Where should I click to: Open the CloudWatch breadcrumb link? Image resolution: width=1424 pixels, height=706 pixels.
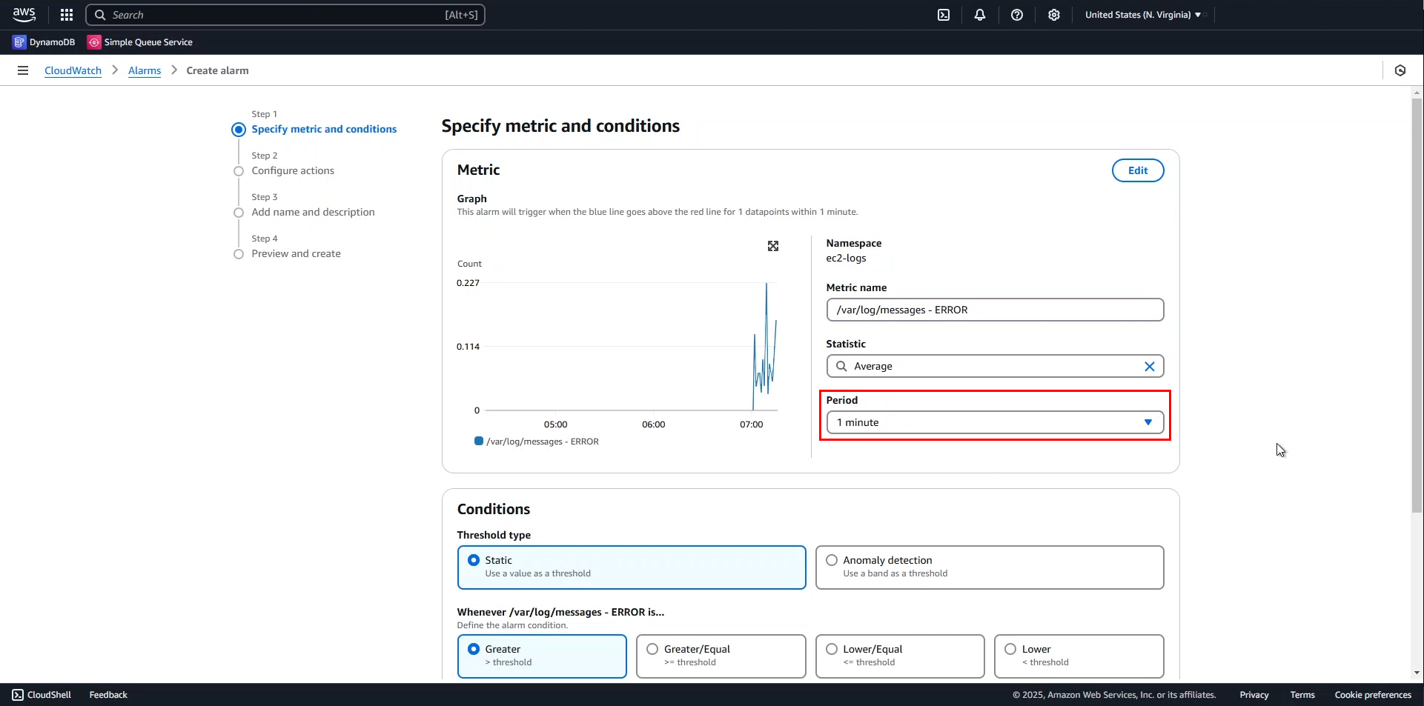[73, 70]
